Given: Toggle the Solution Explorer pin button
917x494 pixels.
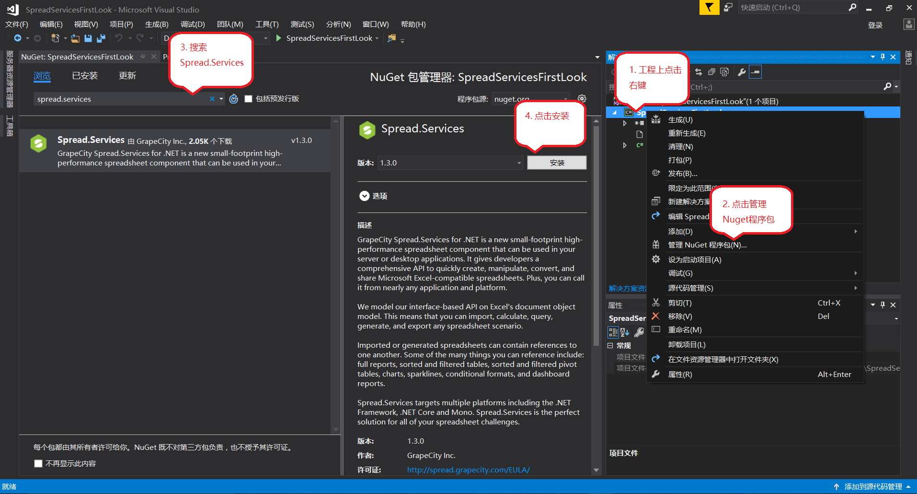Looking at the screenshot, I should pos(882,57).
